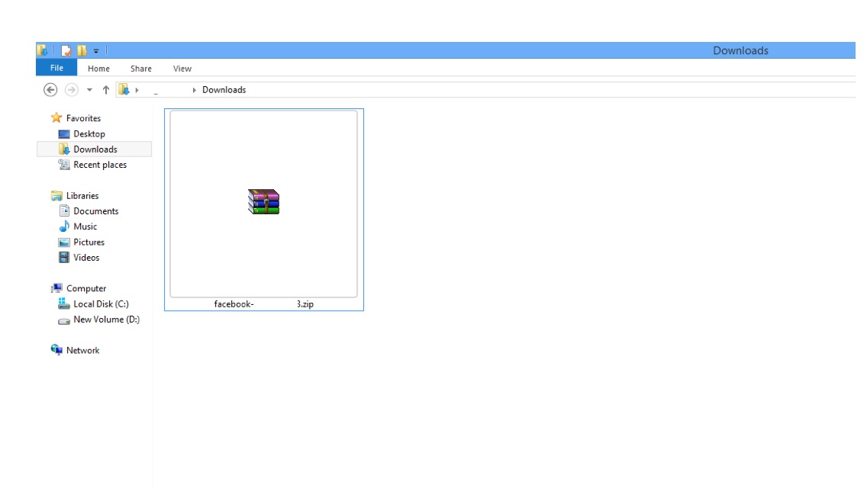867x488 pixels.
Task: Select Libraries in navigation pane
Action: pyautogui.click(x=82, y=196)
